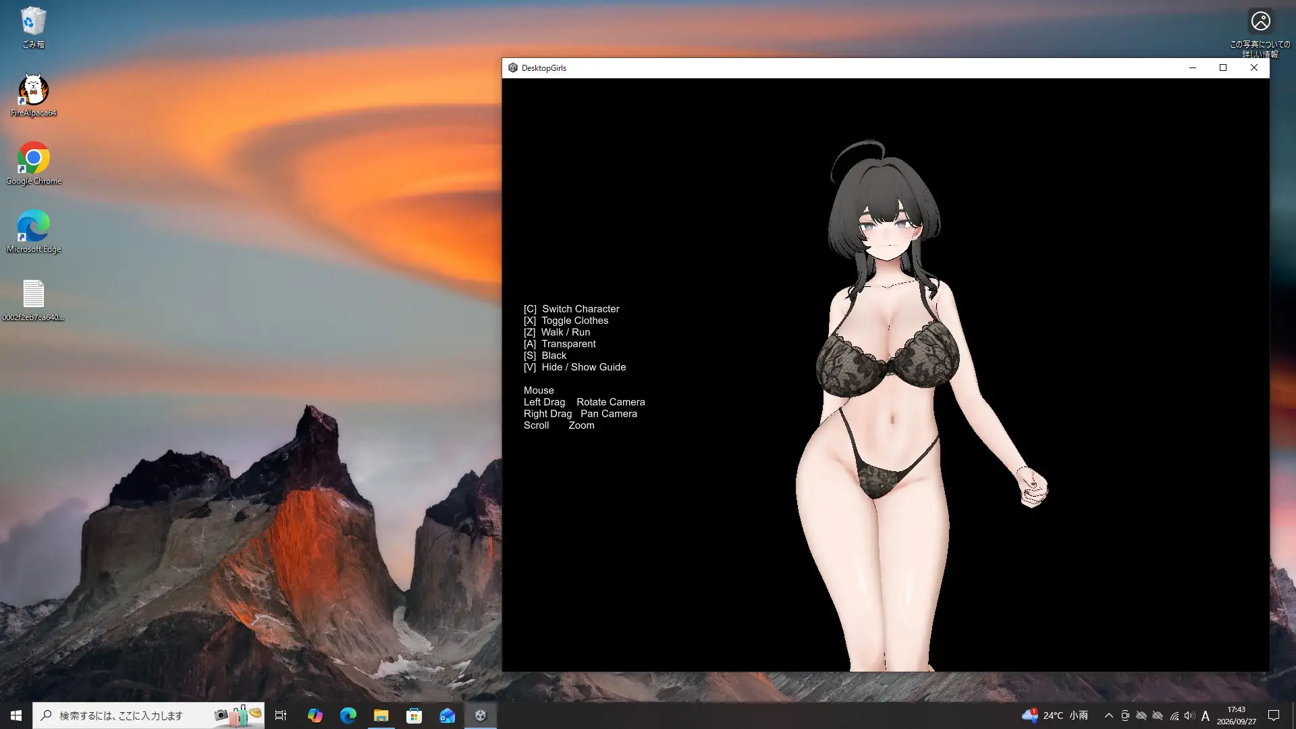
Task: Click the '[V] Hide / Show Guide' line
Action: click(x=574, y=367)
